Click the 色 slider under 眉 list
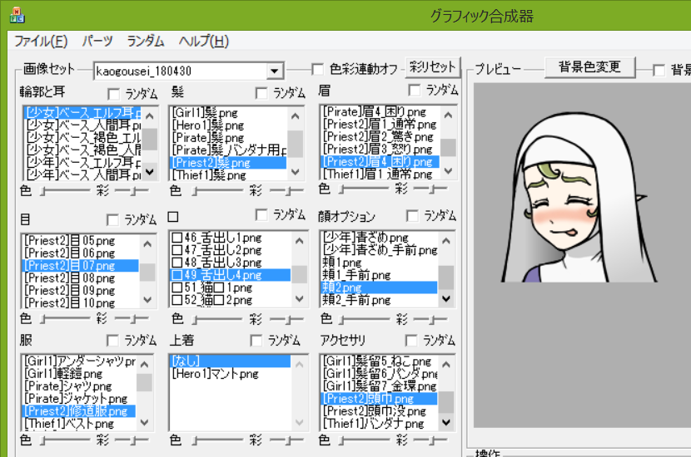691x457 pixels. pyautogui.click(x=364, y=189)
